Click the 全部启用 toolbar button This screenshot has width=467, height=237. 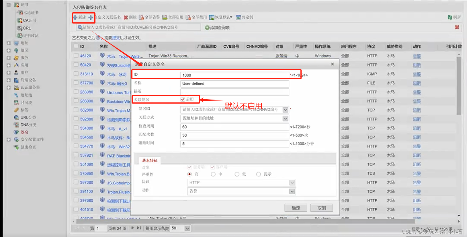point(173,18)
